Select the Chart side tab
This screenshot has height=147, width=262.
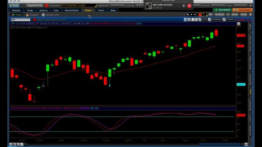250,92
